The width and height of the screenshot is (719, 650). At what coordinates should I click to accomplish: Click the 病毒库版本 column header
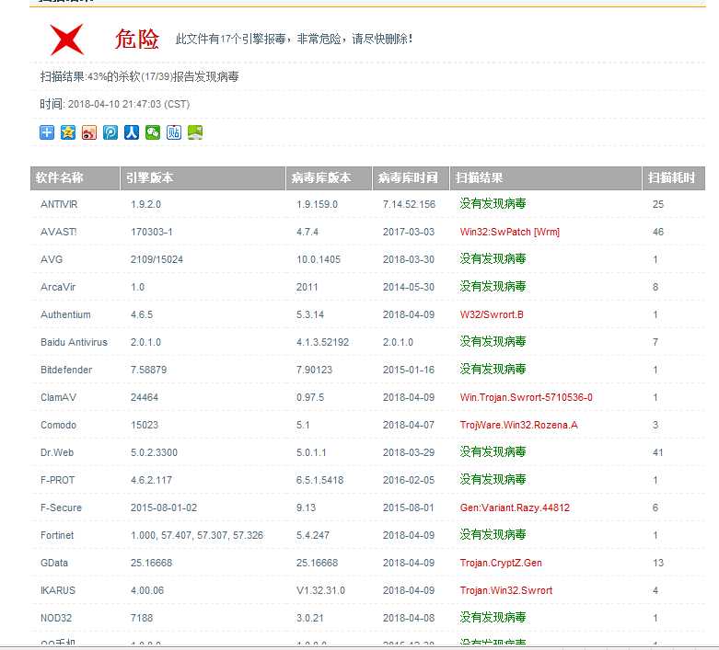[329, 177]
